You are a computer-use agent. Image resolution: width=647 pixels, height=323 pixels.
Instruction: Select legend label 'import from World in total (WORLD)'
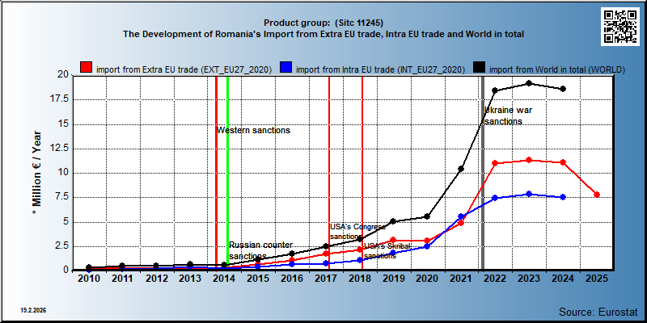(557, 69)
